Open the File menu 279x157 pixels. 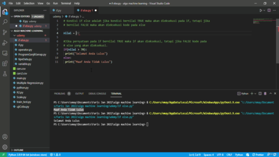click(x=10, y=3)
